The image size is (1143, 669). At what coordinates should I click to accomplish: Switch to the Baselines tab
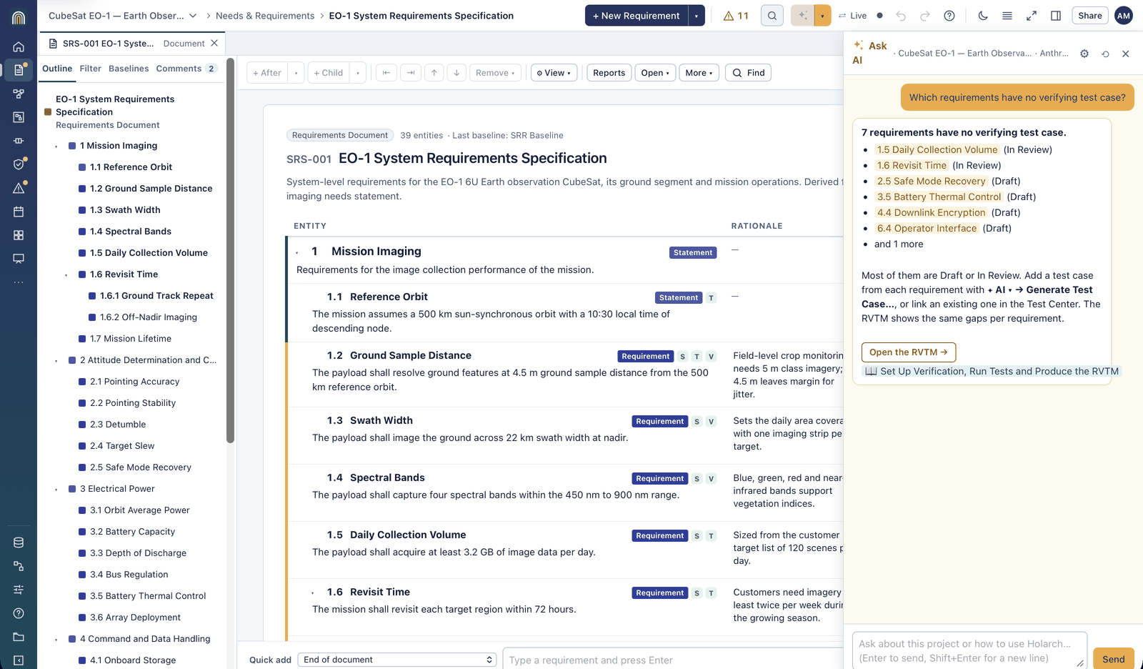pos(129,69)
